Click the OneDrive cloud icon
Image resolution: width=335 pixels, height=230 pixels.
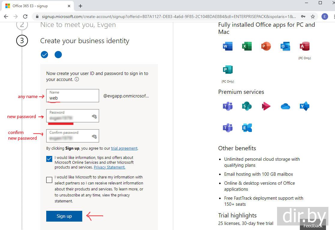pyautogui.click(x=285, y=106)
